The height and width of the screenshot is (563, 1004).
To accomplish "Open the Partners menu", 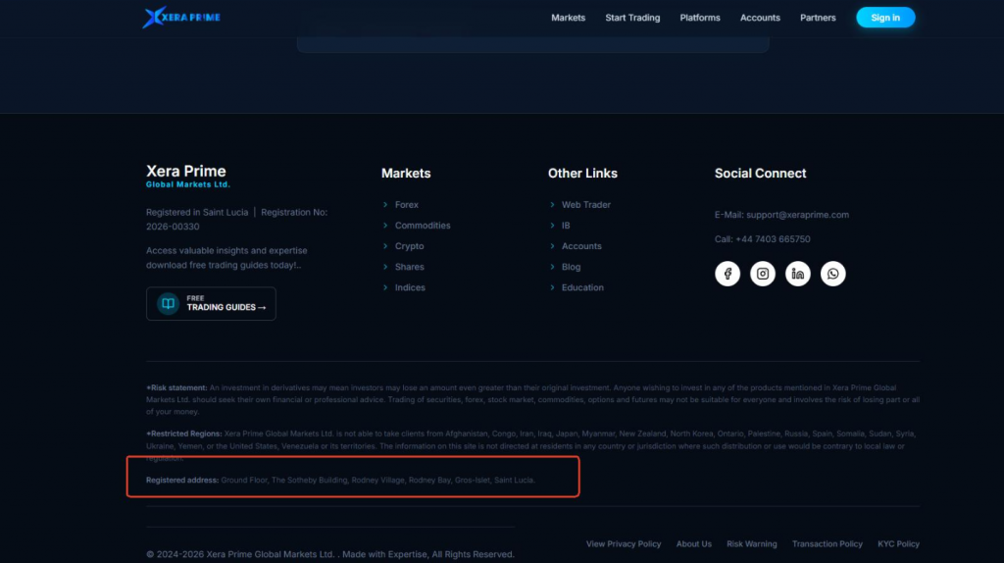I will click(x=818, y=18).
